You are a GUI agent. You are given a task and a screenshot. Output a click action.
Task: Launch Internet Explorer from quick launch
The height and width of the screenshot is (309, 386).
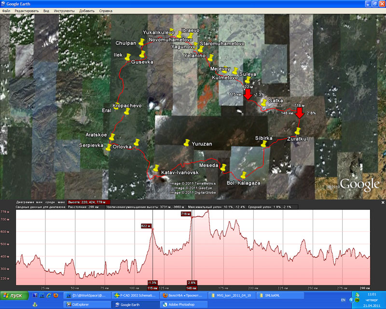49,295
